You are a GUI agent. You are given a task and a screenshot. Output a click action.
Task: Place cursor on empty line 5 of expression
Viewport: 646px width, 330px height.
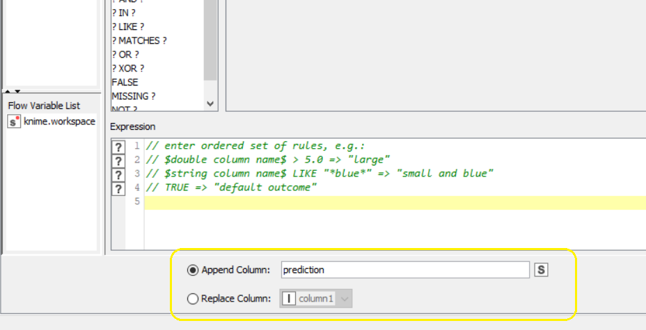390,202
